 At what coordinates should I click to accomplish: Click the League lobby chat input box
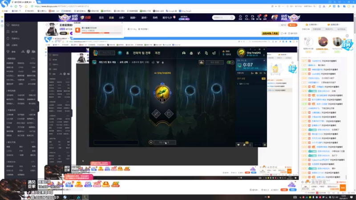click(x=116, y=142)
